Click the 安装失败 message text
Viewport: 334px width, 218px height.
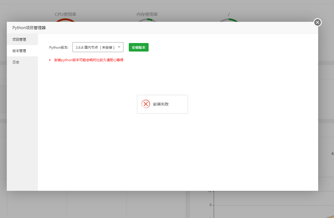(x=161, y=104)
